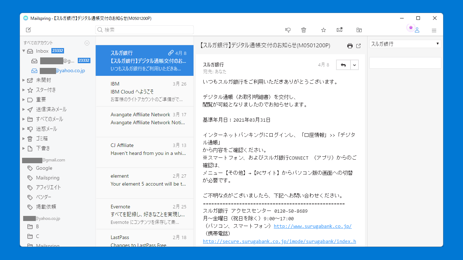Viewport: 463px width, 260px height.
Task: Focus the 検索 search field
Action: (145, 30)
